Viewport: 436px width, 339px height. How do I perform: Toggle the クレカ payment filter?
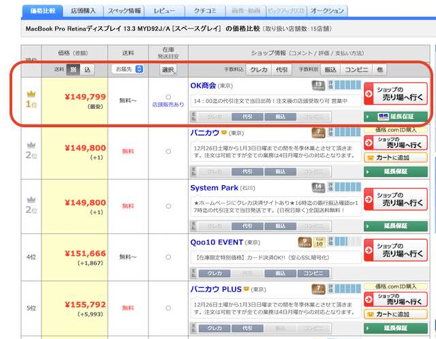[x=259, y=69]
